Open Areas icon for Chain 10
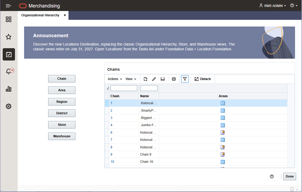The image size is (302, 192). click(223, 162)
